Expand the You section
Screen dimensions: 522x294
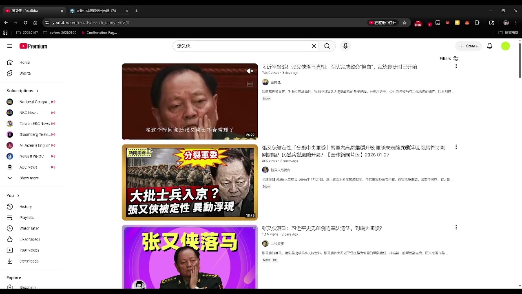click(x=13, y=196)
